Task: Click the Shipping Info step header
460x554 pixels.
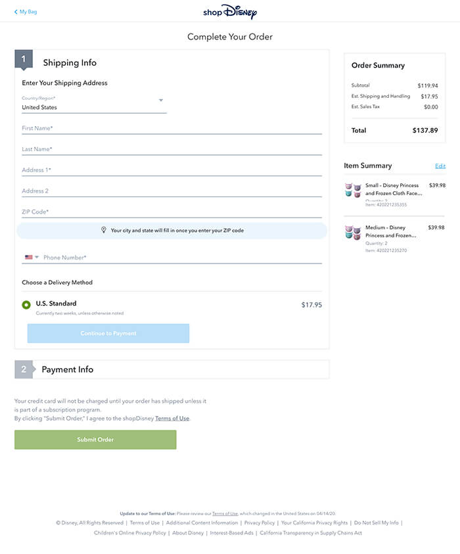Action: tap(70, 63)
